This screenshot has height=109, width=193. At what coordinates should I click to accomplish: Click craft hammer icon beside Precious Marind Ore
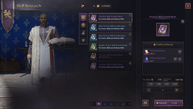coord(175,59)
